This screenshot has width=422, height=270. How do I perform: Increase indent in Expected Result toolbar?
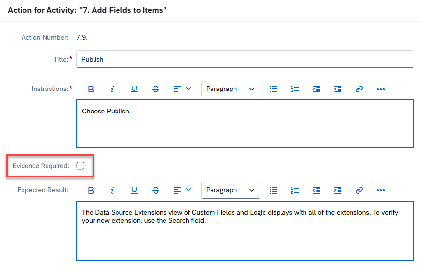point(338,190)
